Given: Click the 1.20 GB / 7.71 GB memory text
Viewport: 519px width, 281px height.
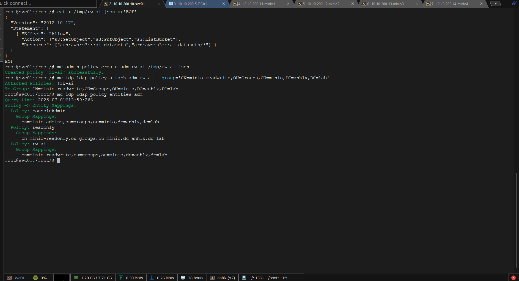Looking at the screenshot, I should [96, 278].
